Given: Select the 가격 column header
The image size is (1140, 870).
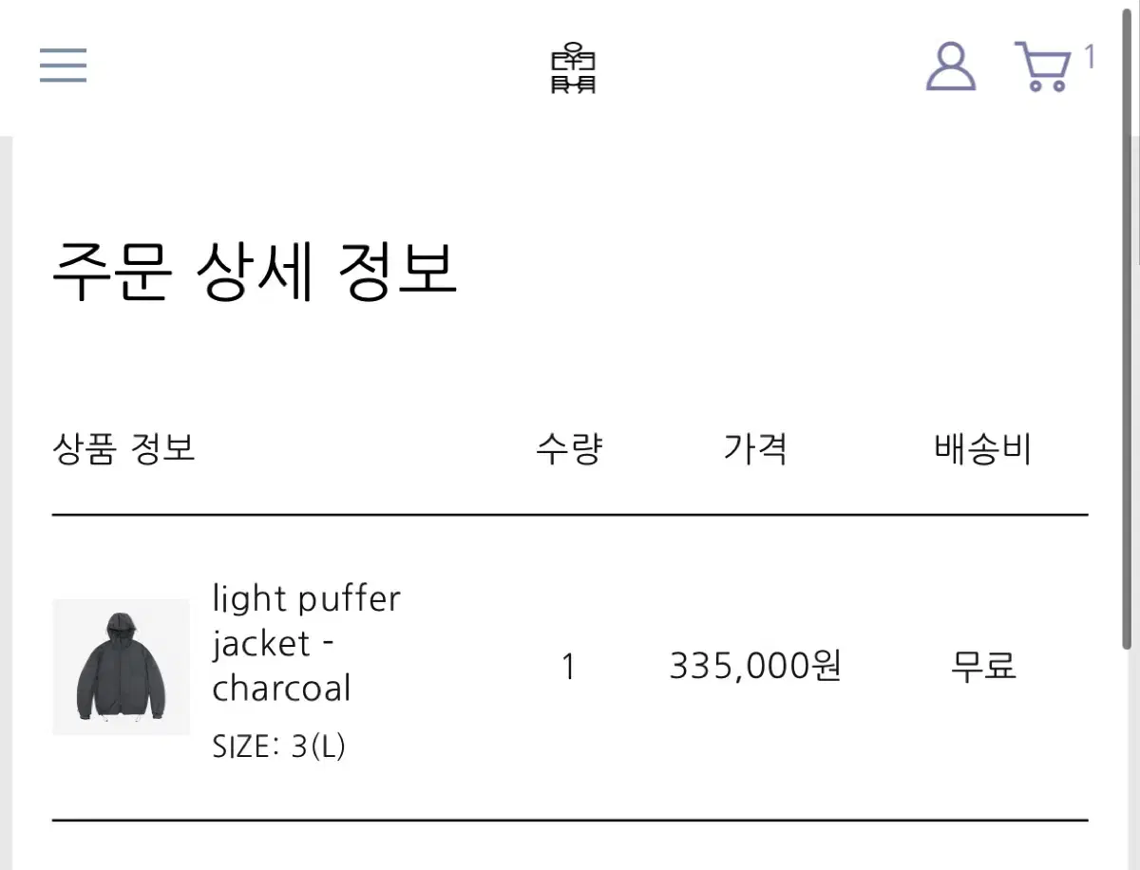Looking at the screenshot, I should click(x=755, y=447).
